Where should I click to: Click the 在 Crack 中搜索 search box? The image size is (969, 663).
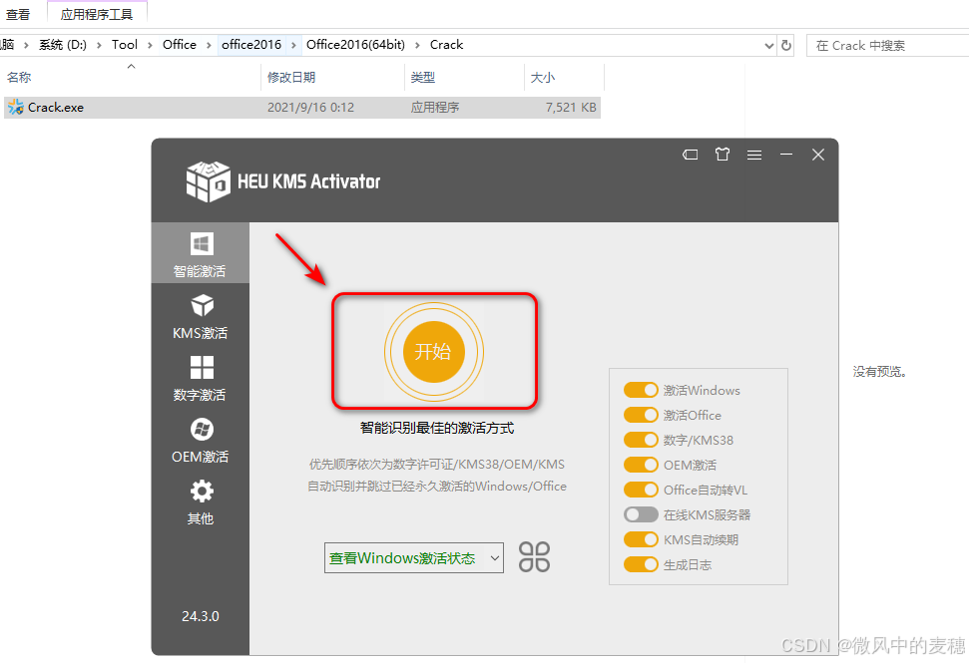click(x=887, y=45)
